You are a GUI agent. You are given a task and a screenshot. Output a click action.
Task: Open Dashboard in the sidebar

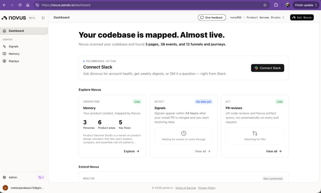pyautogui.click(x=24, y=31)
